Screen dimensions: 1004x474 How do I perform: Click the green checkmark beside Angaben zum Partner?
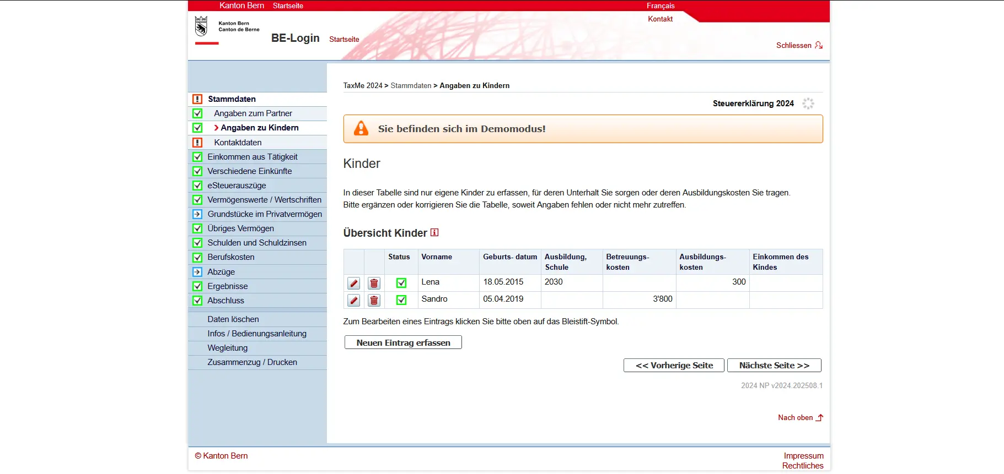(197, 113)
